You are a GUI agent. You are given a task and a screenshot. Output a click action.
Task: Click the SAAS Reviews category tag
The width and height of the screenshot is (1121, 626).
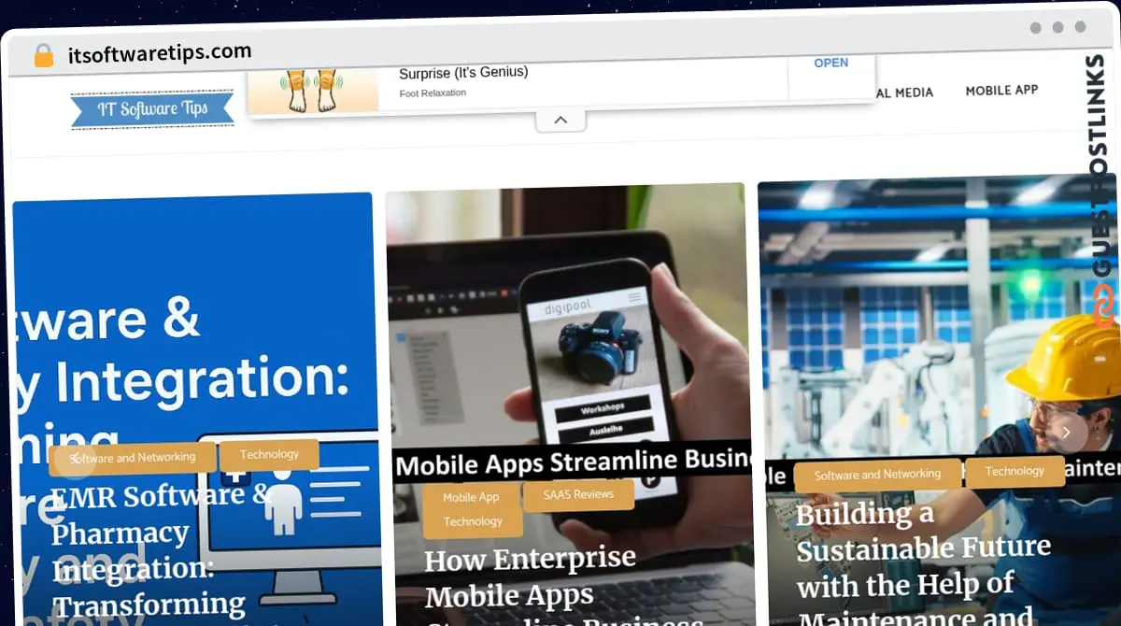[x=578, y=494]
